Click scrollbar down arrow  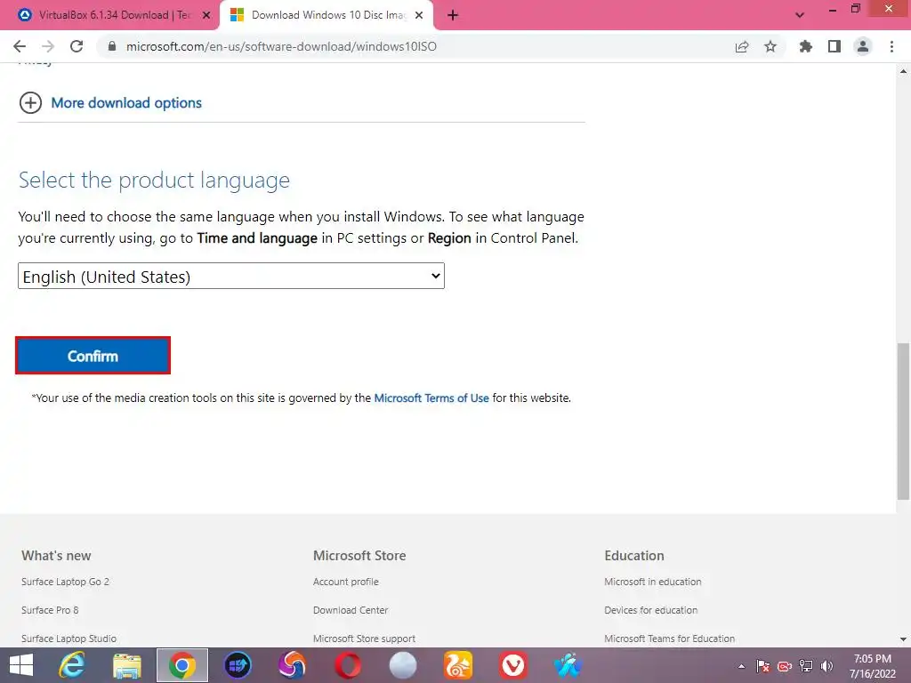903,639
